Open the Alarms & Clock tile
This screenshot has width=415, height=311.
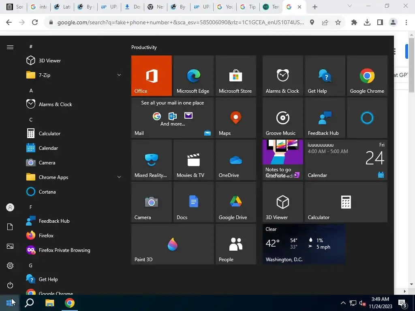(x=282, y=76)
